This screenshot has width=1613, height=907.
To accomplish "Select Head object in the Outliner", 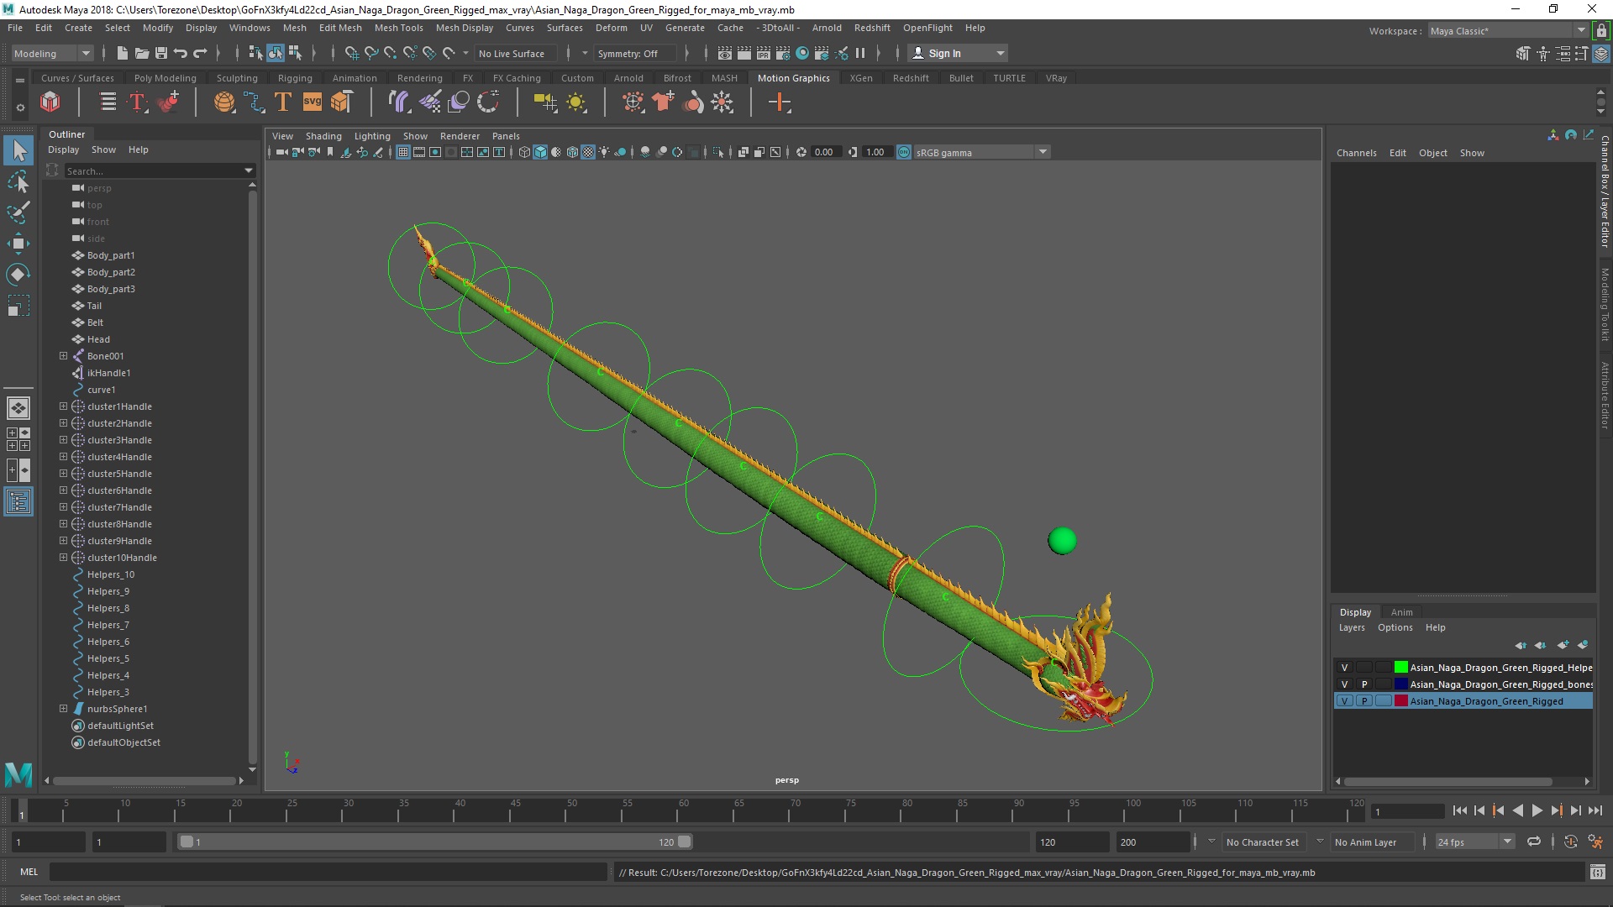I will 98,339.
